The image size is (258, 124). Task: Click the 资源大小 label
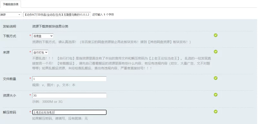pos(10,96)
